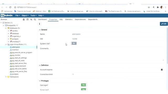Click the View Data table icon
The width and height of the screenshot is (168, 94).
tap(27, 20)
